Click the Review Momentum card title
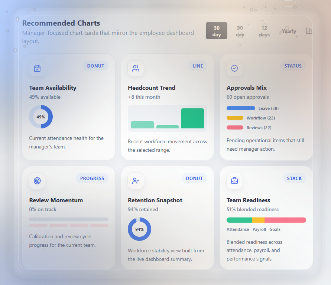The width and height of the screenshot is (331, 285). coord(56,200)
